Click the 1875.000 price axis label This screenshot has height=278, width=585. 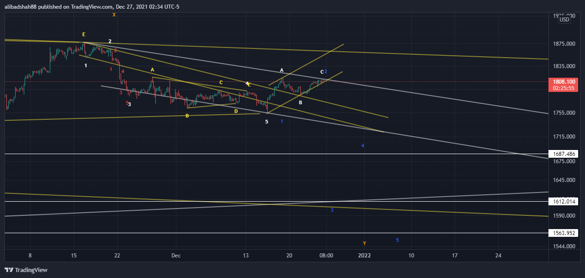coord(564,44)
